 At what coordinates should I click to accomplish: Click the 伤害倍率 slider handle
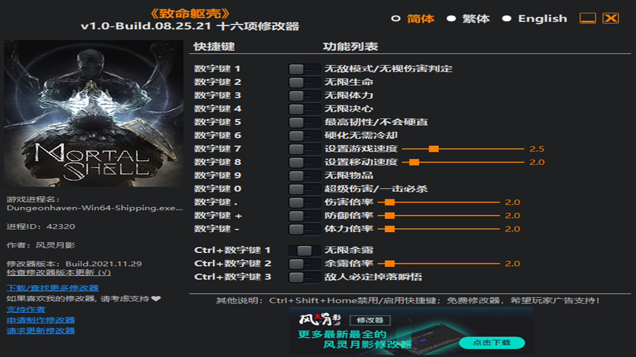click(390, 202)
